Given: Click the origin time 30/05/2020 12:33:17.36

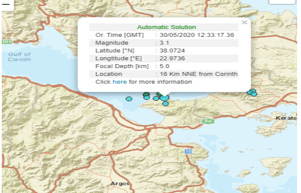Looking at the screenshot, I should [197, 35].
